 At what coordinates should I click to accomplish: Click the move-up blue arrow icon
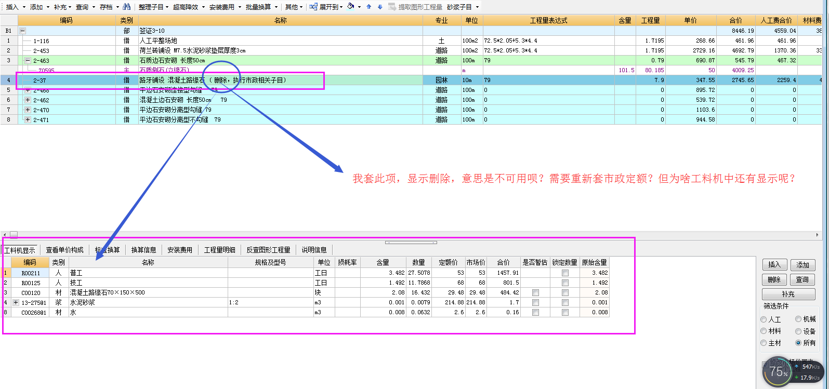click(369, 7)
